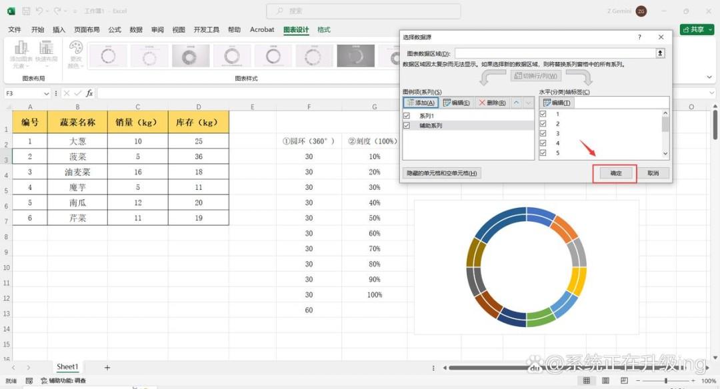Click the macro record icon in status bar
The height and width of the screenshot is (389, 720).
29,381
